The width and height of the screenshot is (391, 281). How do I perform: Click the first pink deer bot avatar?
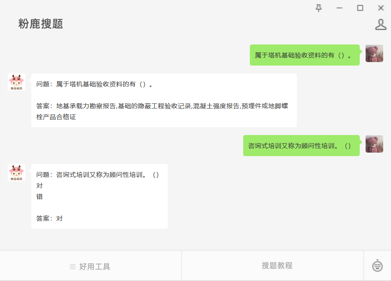click(16, 82)
